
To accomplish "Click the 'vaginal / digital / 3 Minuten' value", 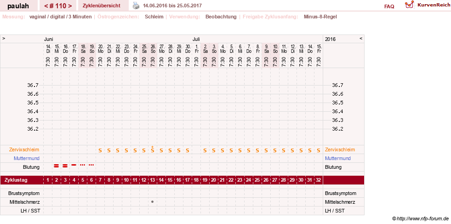I will pos(60,17).
